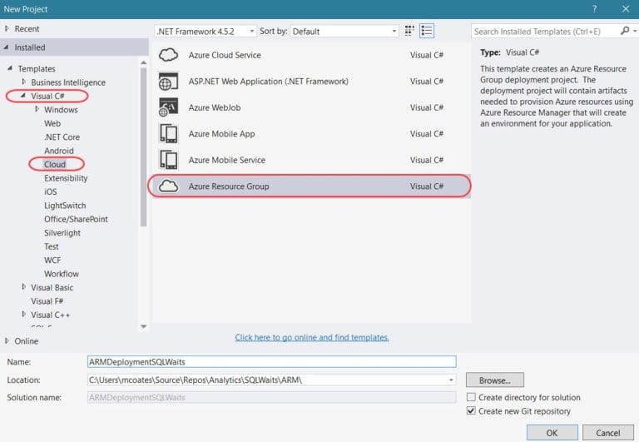The image size is (639, 442).
Task: Click the search magnifier icon
Action: click(x=625, y=31)
